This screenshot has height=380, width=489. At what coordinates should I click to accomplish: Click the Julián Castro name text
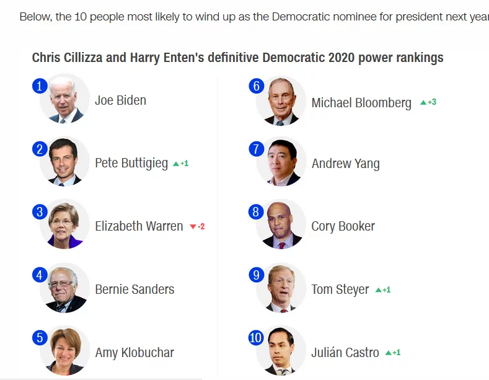pos(345,352)
